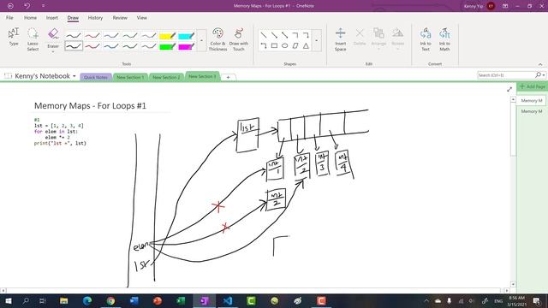Open the first Memory M page in the list
Viewport: 548px width, 308px height.
tap(532, 101)
